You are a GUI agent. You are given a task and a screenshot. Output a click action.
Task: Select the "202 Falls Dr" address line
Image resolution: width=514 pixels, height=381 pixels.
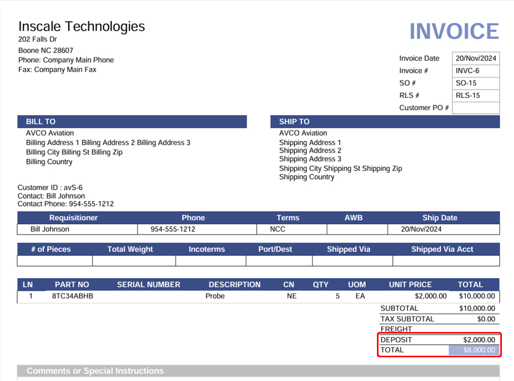[x=38, y=40]
